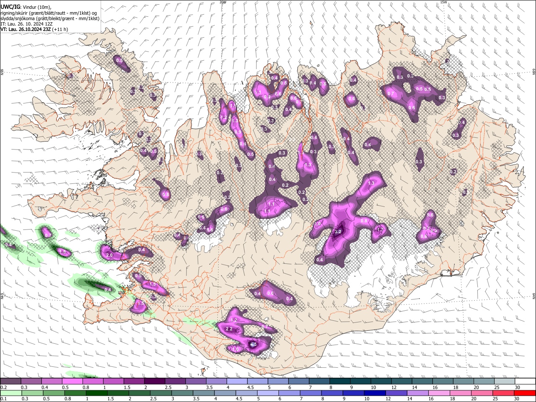Click the '0.1' label under the lower scale
Screen dimensions: 536x402
pyautogui.click(x=3, y=399)
